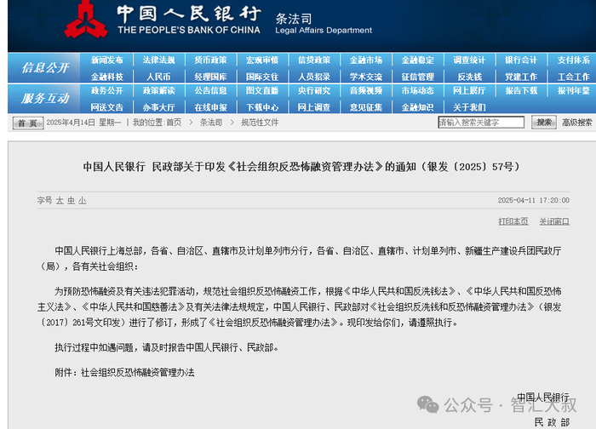Select the 意见征集 item
Image resolution: width=596 pixels, height=429 pixels.
(x=365, y=107)
